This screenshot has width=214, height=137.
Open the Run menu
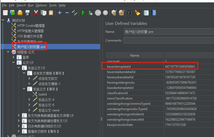pyautogui.click(x=31, y=5)
